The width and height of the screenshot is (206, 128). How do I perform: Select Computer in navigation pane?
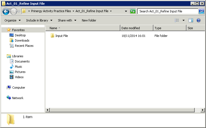click(x=18, y=88)
